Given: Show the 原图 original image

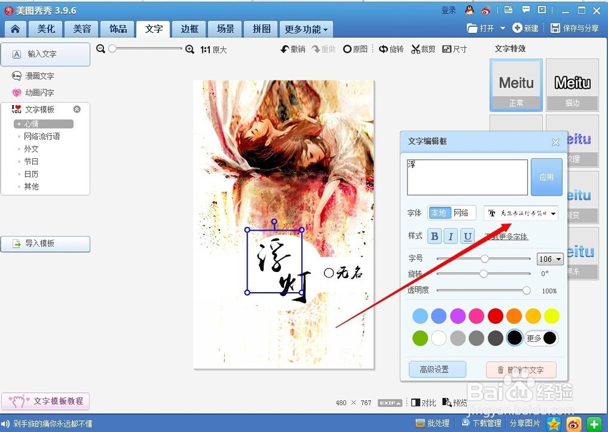Looking at the screenshot, I should pos(355,49).
